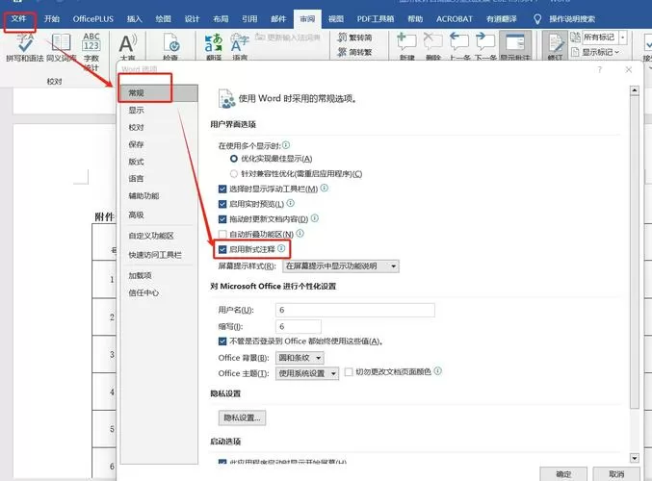Start the 大声朗读 read aloud tool
The width and height of the screenshot is (652, 481).
tap(127, 46)
